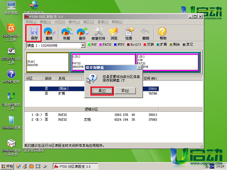Expand the 硬盘 1 disk selection dropdown
The image size is (227, 170).
[83, 45]
